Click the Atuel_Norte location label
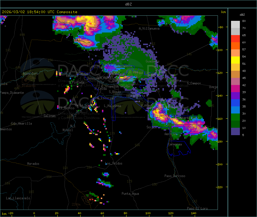 136,96
